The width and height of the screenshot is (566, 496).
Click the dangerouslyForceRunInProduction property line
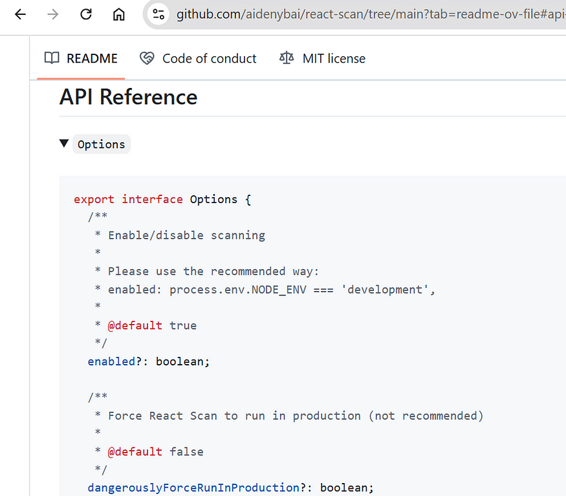231,488
